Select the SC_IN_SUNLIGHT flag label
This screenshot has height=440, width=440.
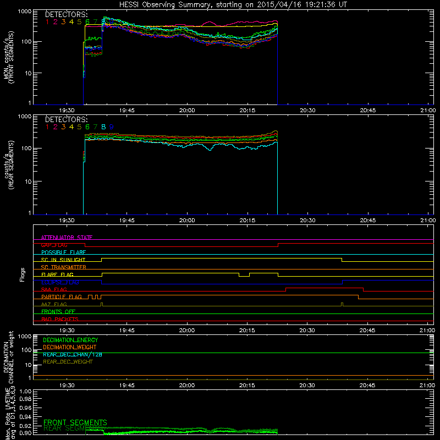(63, 260)
